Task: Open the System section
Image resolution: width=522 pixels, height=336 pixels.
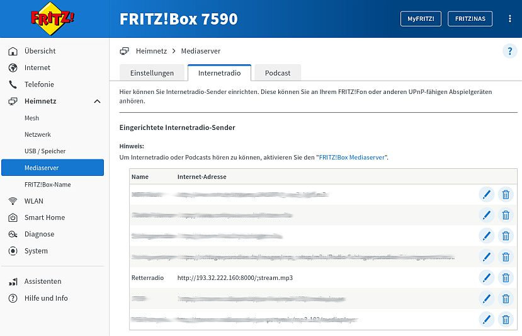Action: coord(36,251)
